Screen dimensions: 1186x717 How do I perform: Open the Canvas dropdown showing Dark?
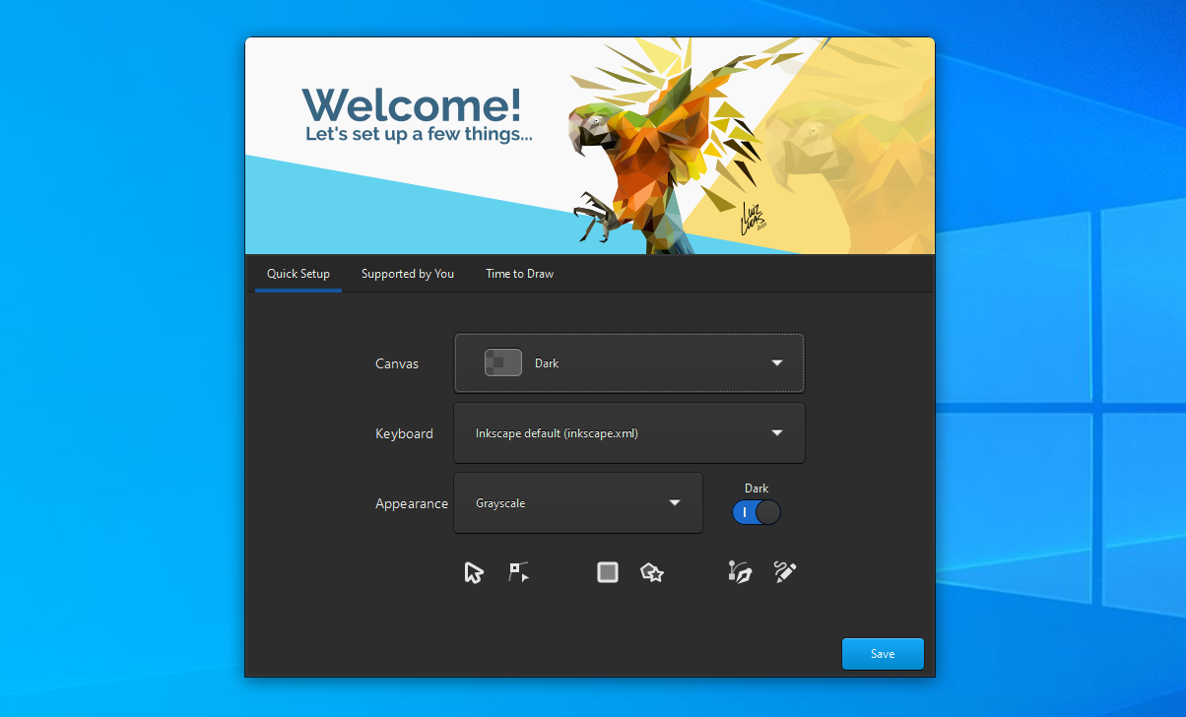click(x=629, y=362)
